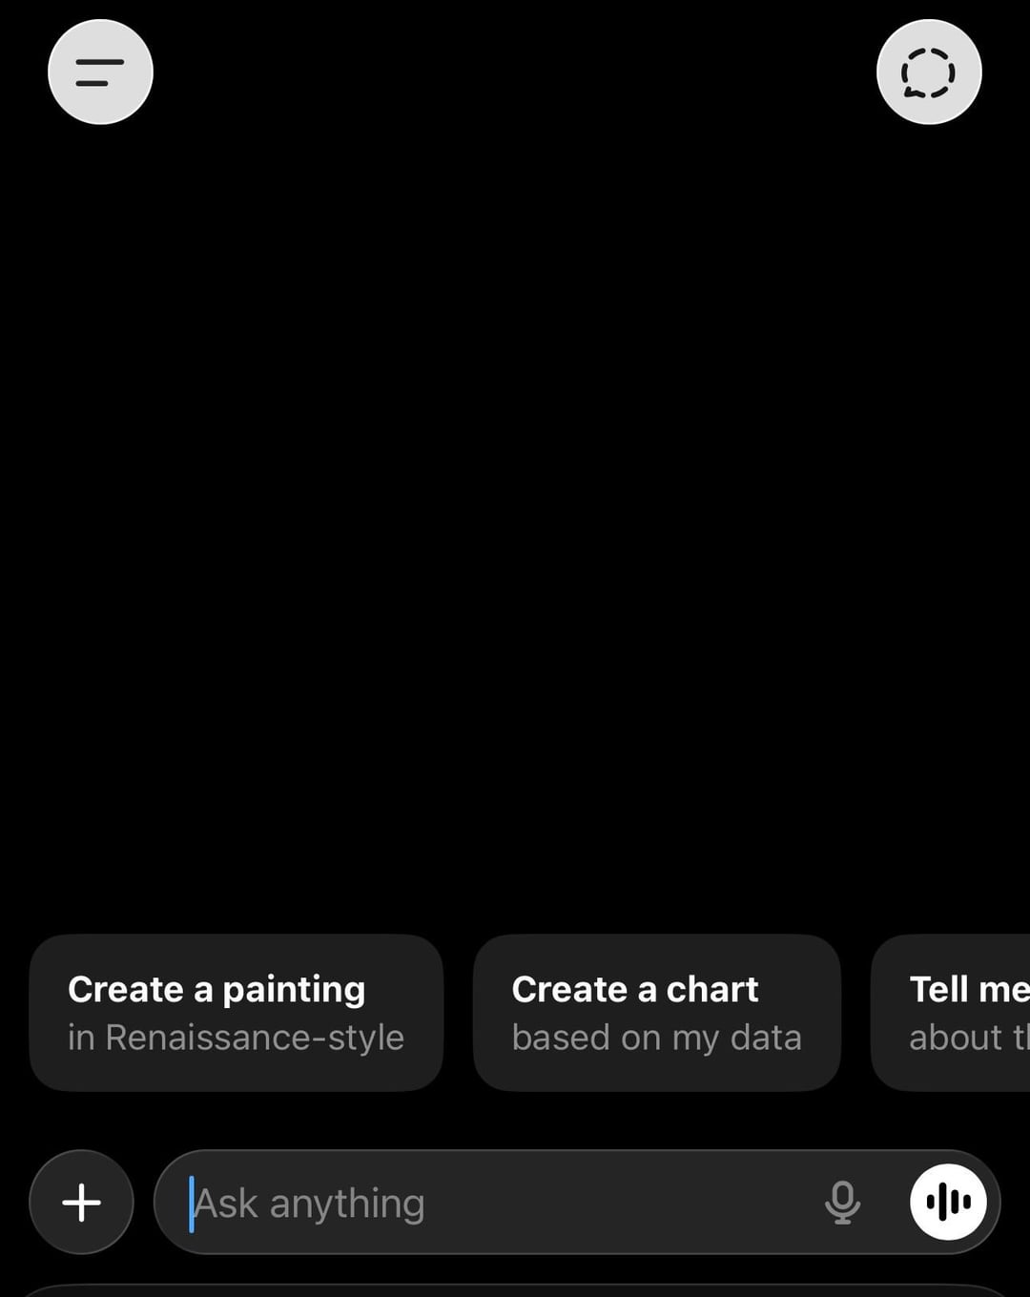This screenshot has height=1297, width=1030.
Task: Tap the plus attachment button
Action: [x=82, y=1203]
